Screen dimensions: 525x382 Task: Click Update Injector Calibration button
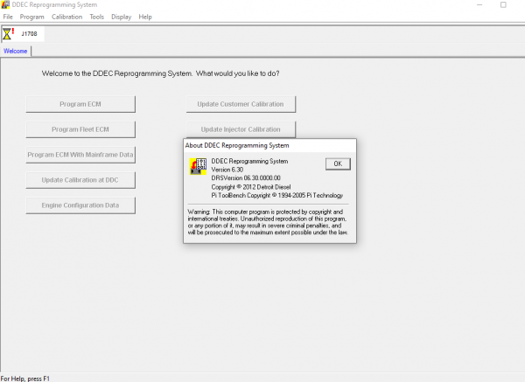(241, 129)
